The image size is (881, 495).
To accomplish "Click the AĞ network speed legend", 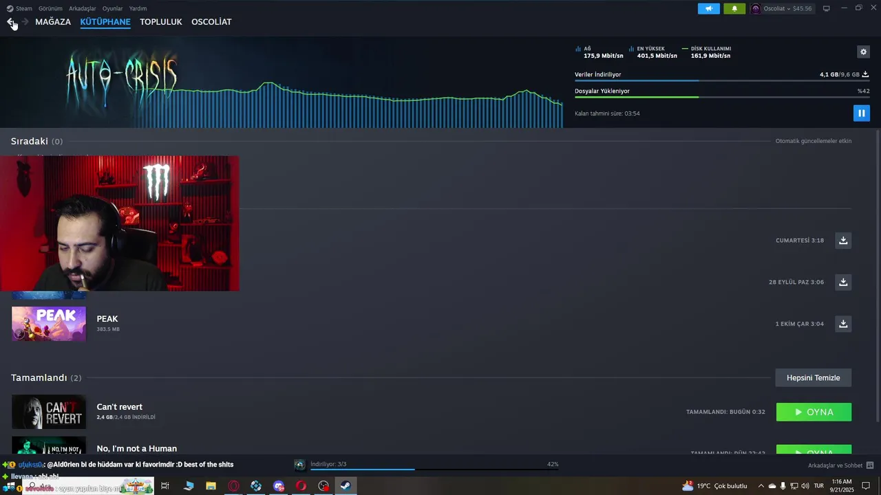I will pyautogui.click(x=599, y=52).
